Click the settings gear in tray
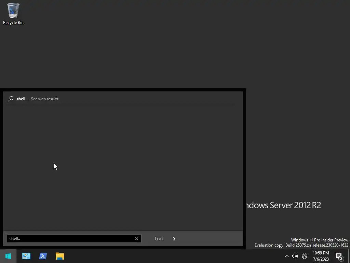This screenshot has width=350, height=263. pos(305,256)
